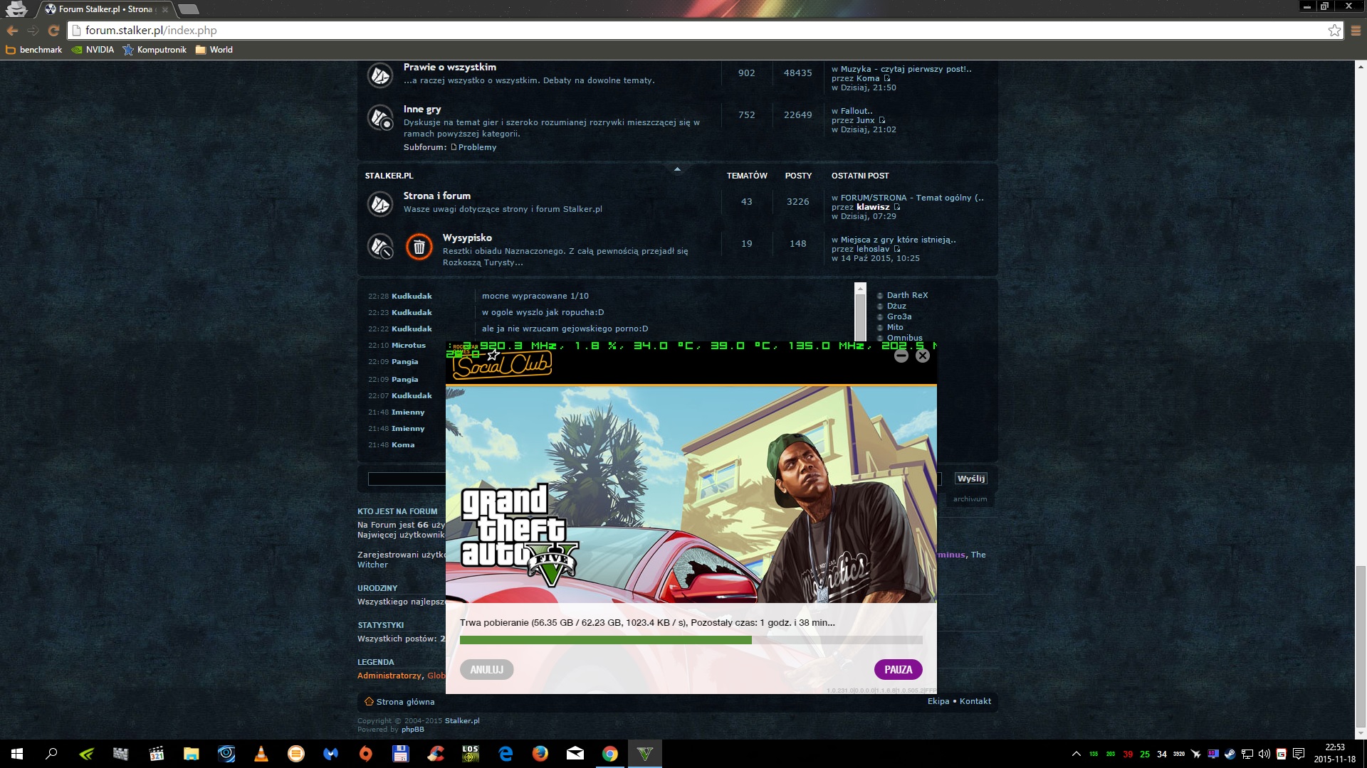Open taskbar search magnifier
This screenshot has height=768, width=1367.
[x=51, y=754]
